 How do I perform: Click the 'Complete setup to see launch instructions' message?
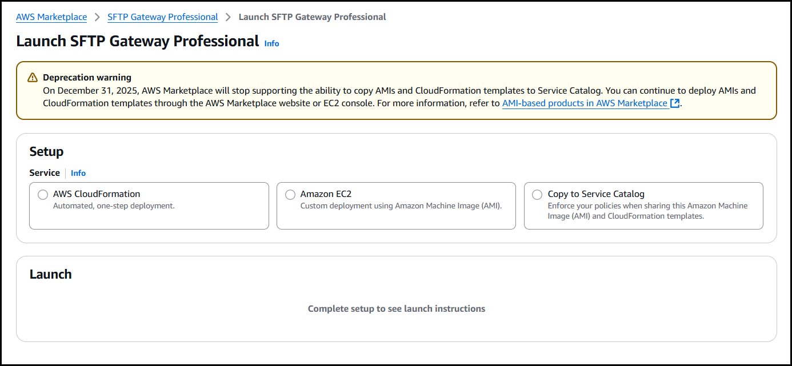[x=396, y=309]
